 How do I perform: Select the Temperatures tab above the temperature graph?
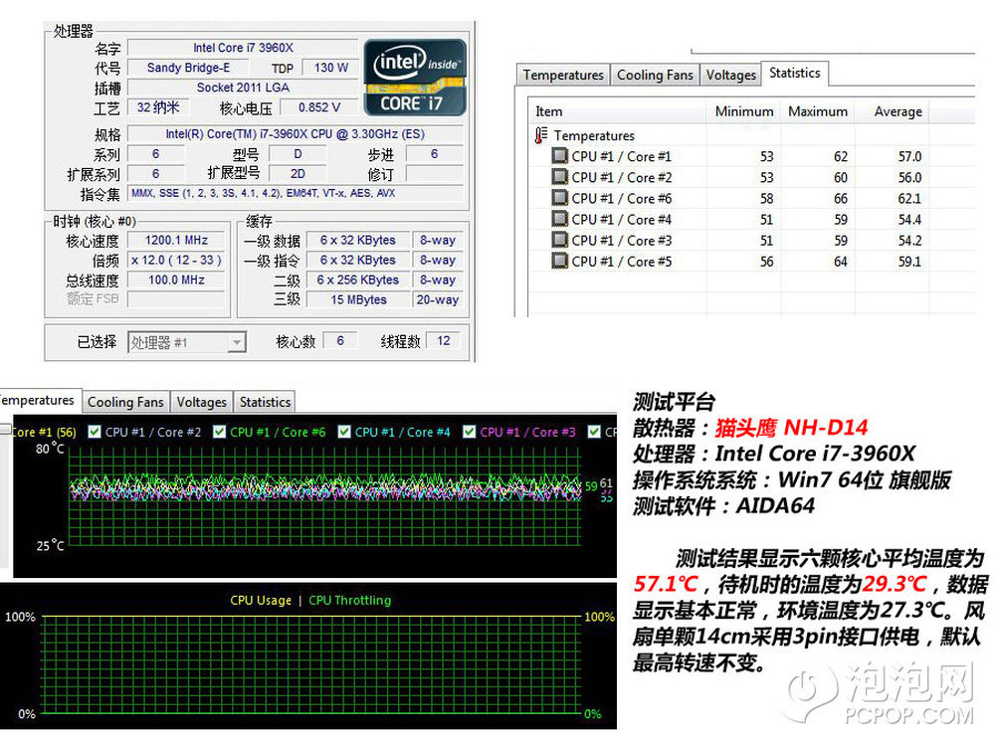(40, 400)
